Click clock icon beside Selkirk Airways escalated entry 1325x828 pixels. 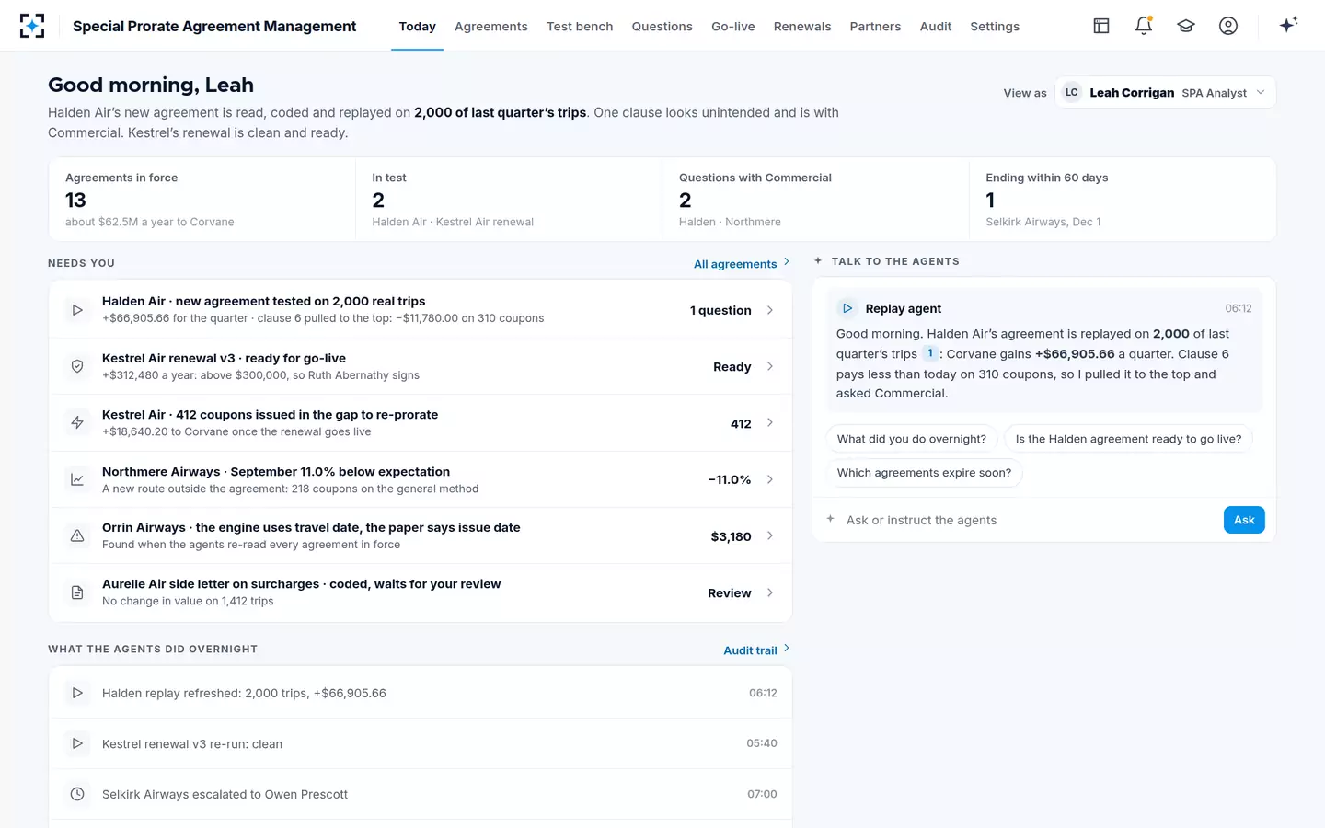(77, 794)
